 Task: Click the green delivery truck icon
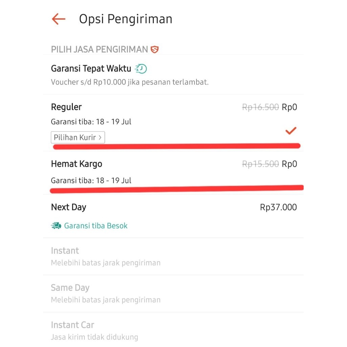(x=56, y=225)
